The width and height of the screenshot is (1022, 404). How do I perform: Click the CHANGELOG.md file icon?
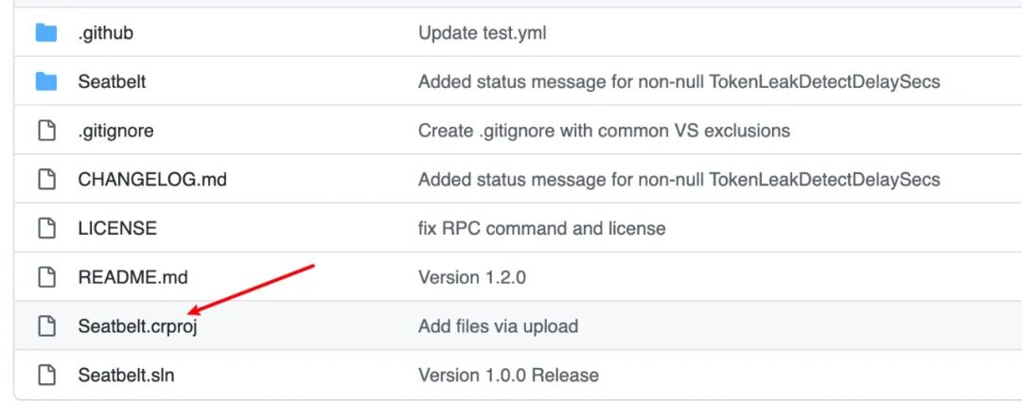point(46,179)
